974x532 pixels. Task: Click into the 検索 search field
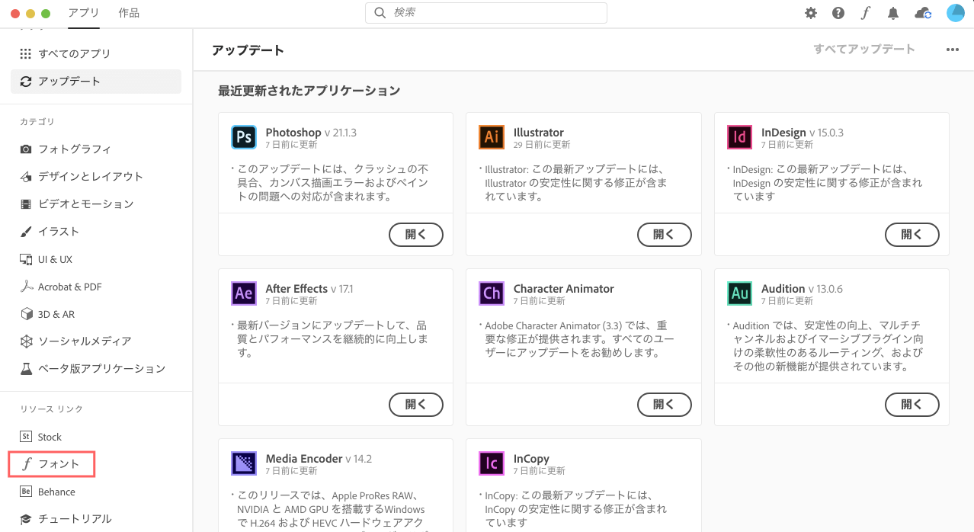coord(486,13)
